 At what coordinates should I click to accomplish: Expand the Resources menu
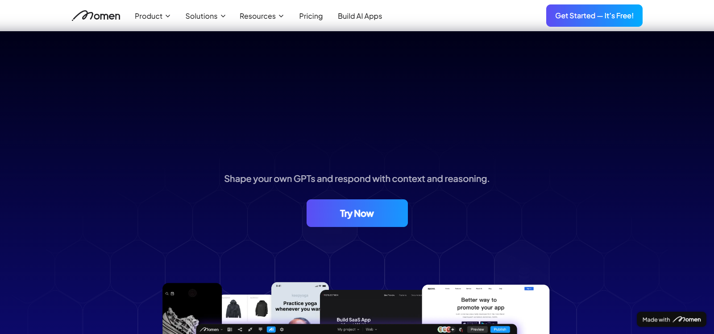262,16
